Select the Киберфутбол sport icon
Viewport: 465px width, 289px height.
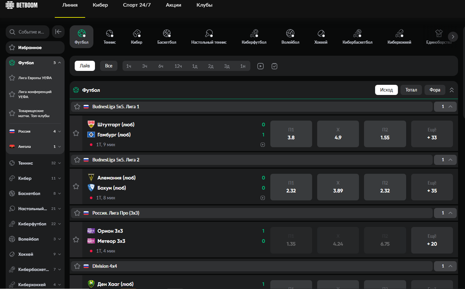click(x=254, y=37)
